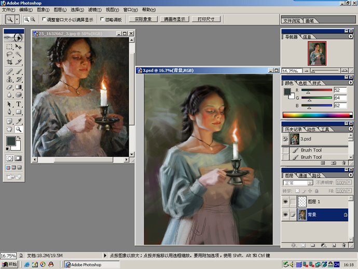Select the Pen tool
This screenshot has height=269, width=358.
pos(9,112)
